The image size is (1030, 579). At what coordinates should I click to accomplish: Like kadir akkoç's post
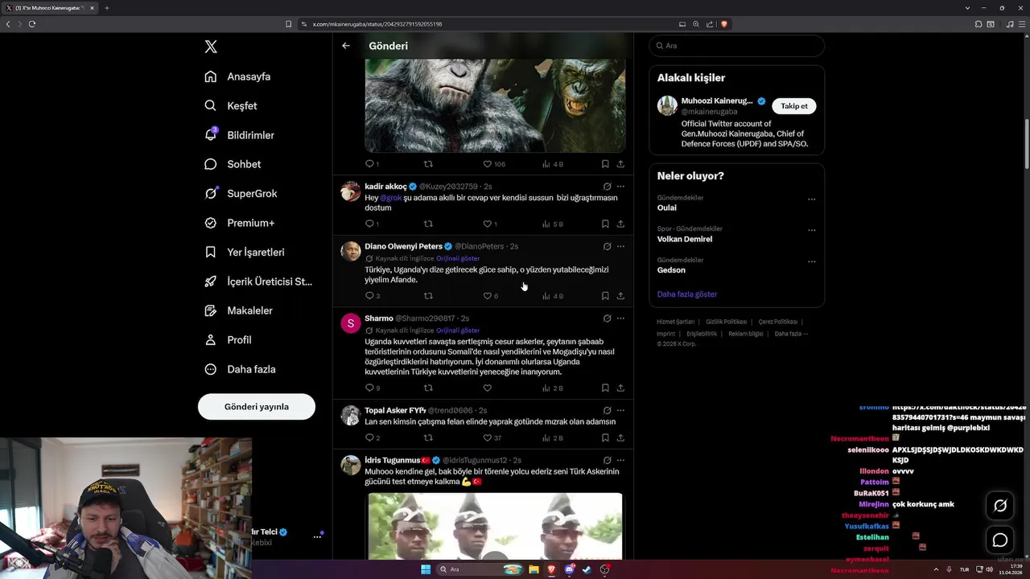point(487,224)
